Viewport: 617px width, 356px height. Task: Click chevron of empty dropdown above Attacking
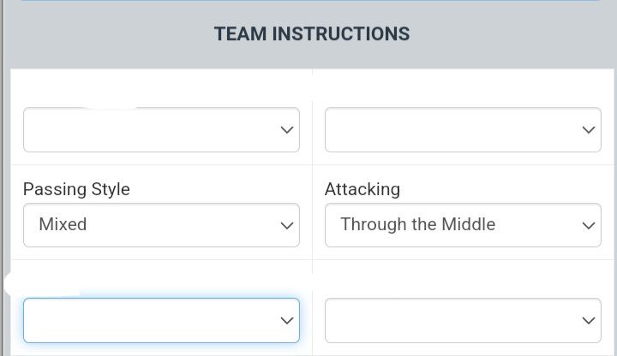pos(589,130)
